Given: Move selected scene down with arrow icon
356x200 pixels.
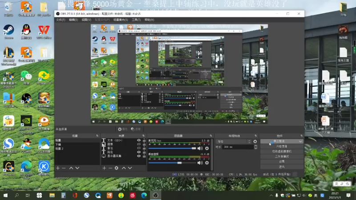Looking at the screenshot, I should click(77, 168).
